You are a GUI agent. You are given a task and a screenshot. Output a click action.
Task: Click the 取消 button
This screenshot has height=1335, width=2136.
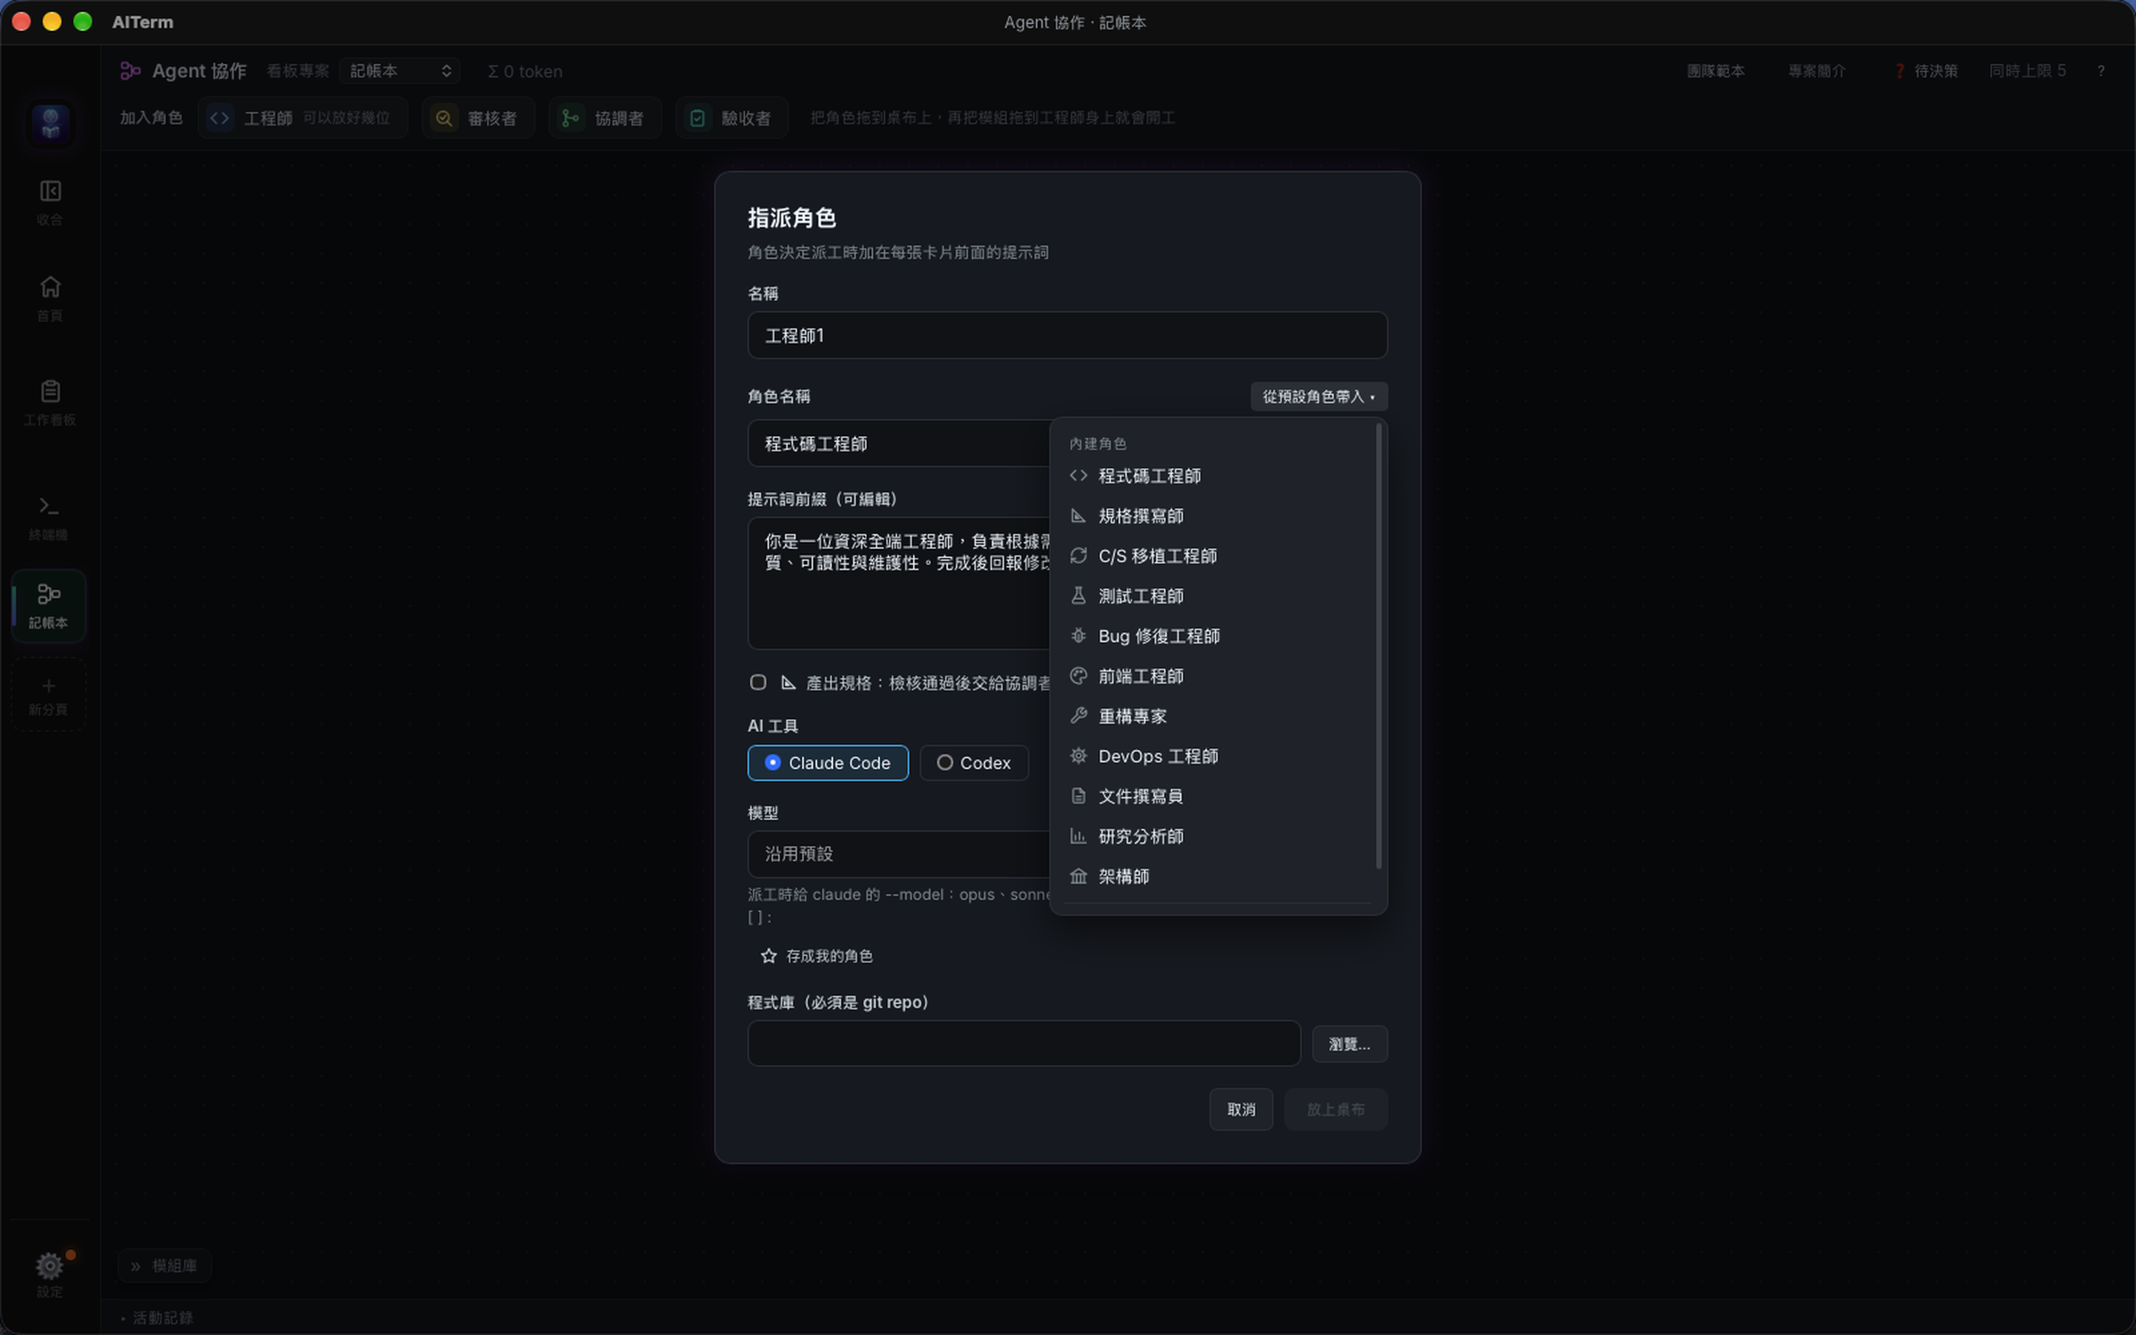[x=1241, y=1109]
